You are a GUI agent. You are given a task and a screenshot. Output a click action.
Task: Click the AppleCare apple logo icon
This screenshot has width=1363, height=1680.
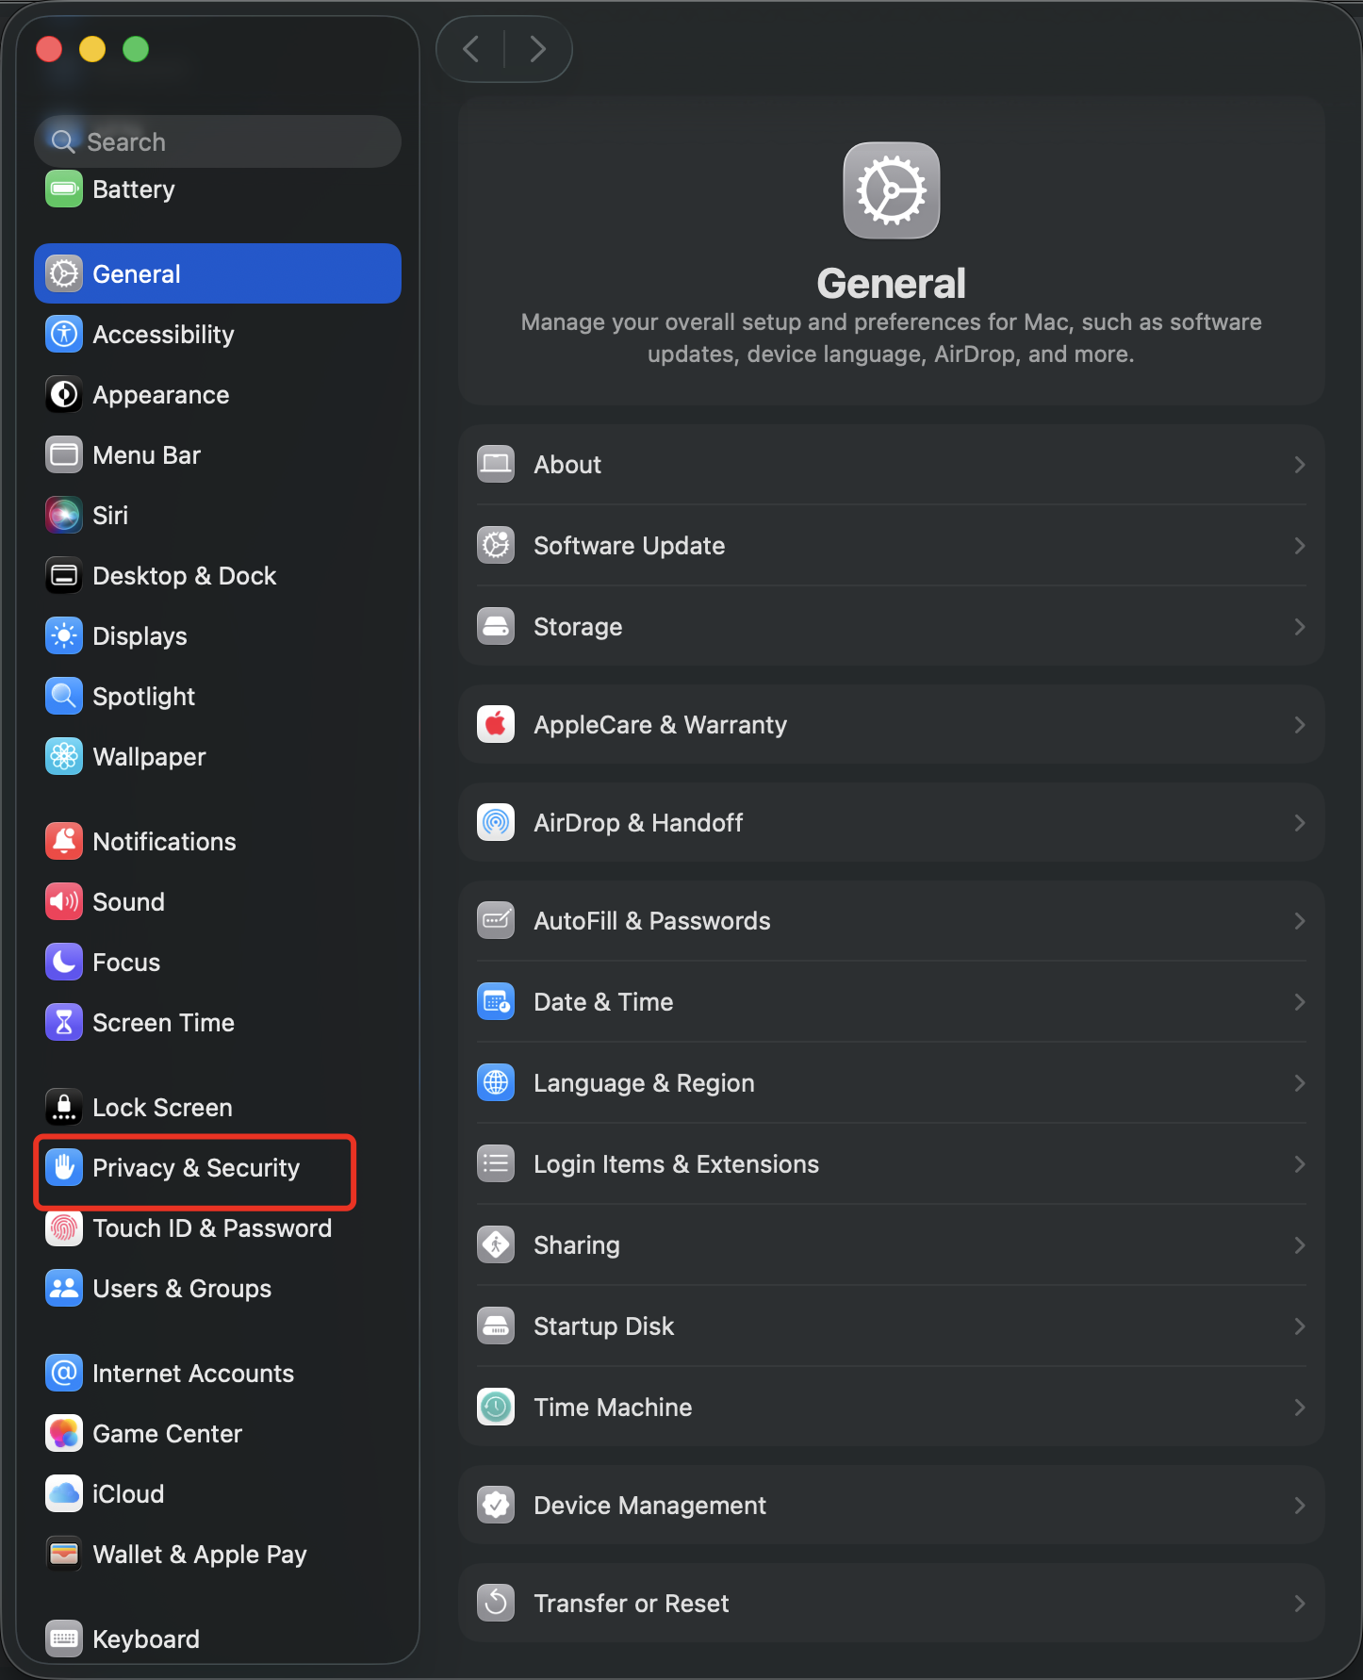tap(496, 725)
